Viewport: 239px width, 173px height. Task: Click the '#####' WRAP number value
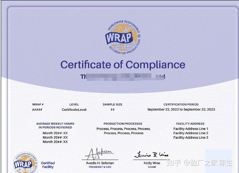coord(37,110)
